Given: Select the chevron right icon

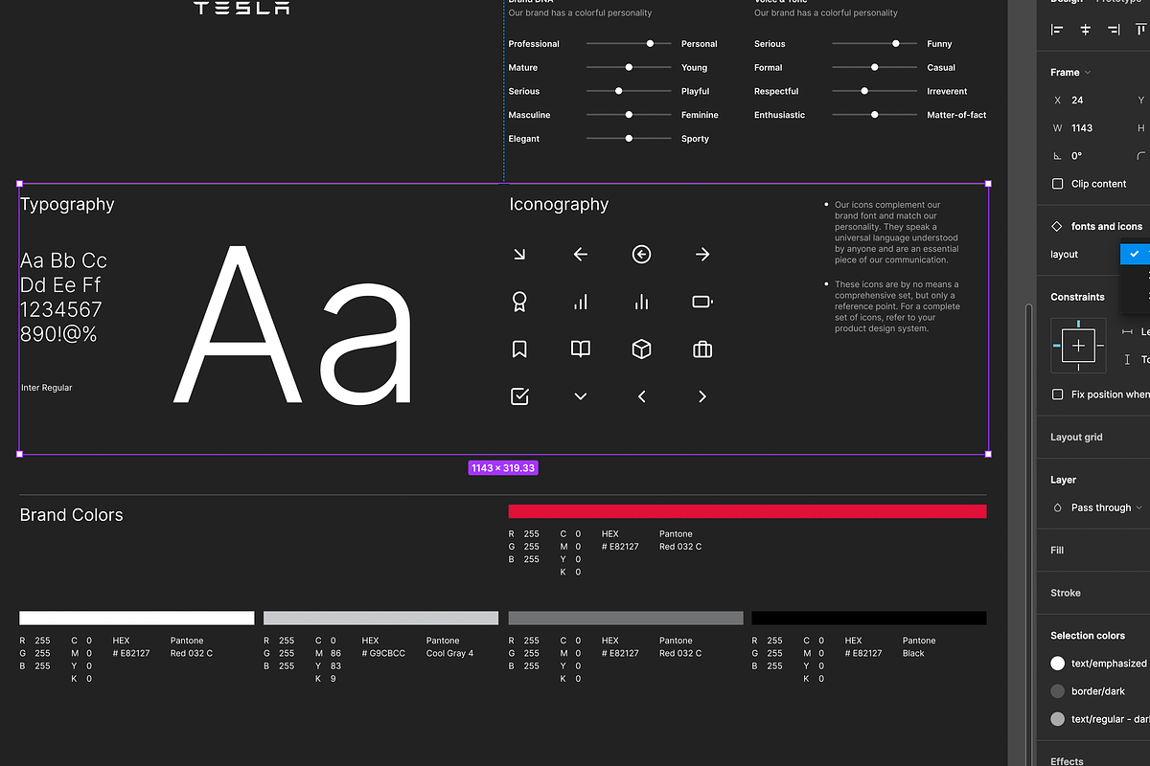Looking at the screenshot, I should 702,396.
